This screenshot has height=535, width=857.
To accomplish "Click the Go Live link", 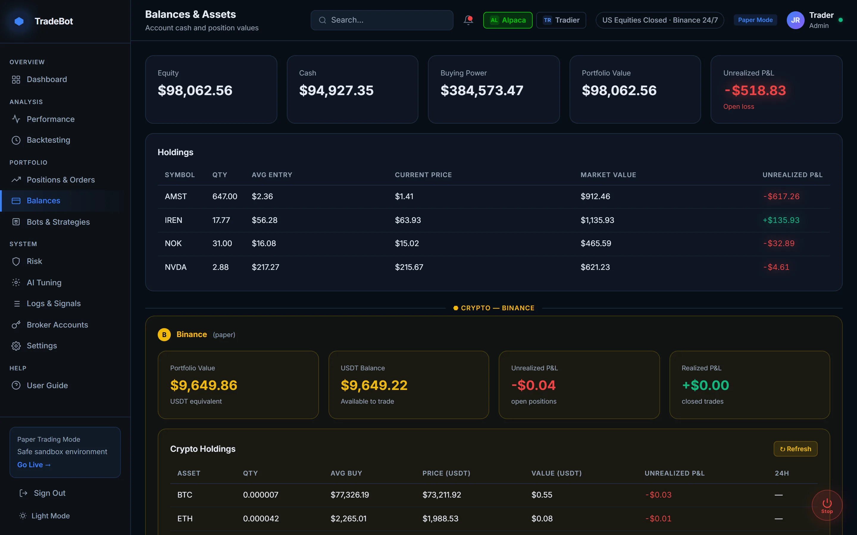I will [34, 465].
